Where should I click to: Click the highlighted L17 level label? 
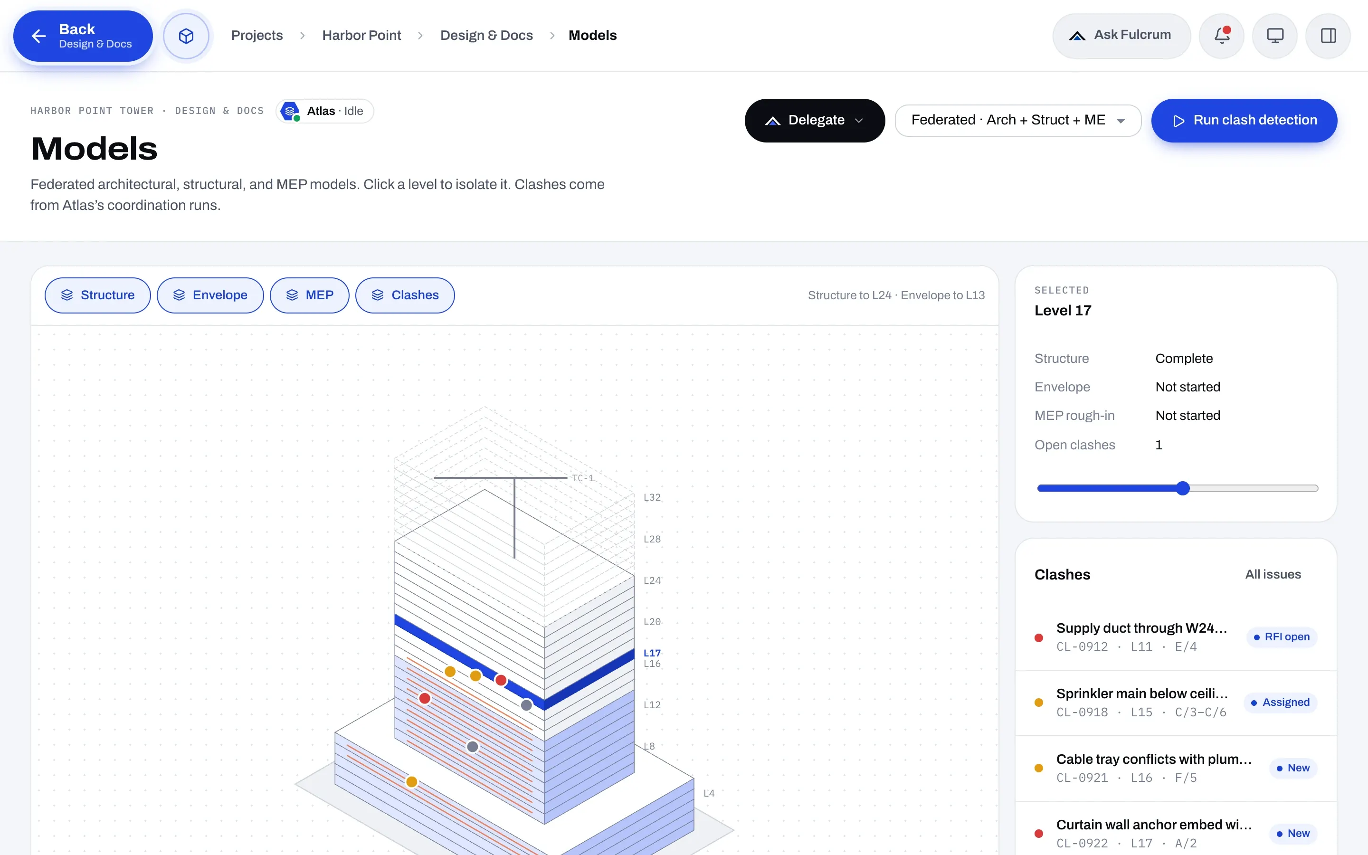pos(652,653)
